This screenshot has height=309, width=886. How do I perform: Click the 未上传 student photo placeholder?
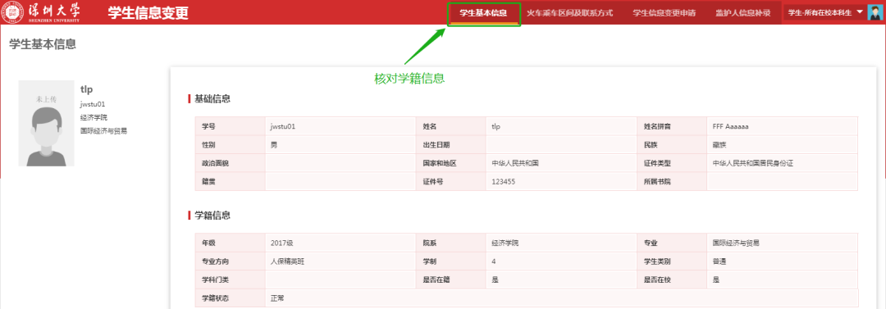pyautogui.click(x=46, y=123)
